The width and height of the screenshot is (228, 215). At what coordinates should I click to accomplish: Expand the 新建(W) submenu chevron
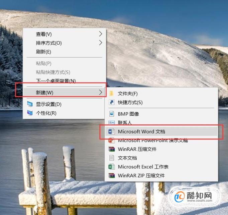(101, 92)
